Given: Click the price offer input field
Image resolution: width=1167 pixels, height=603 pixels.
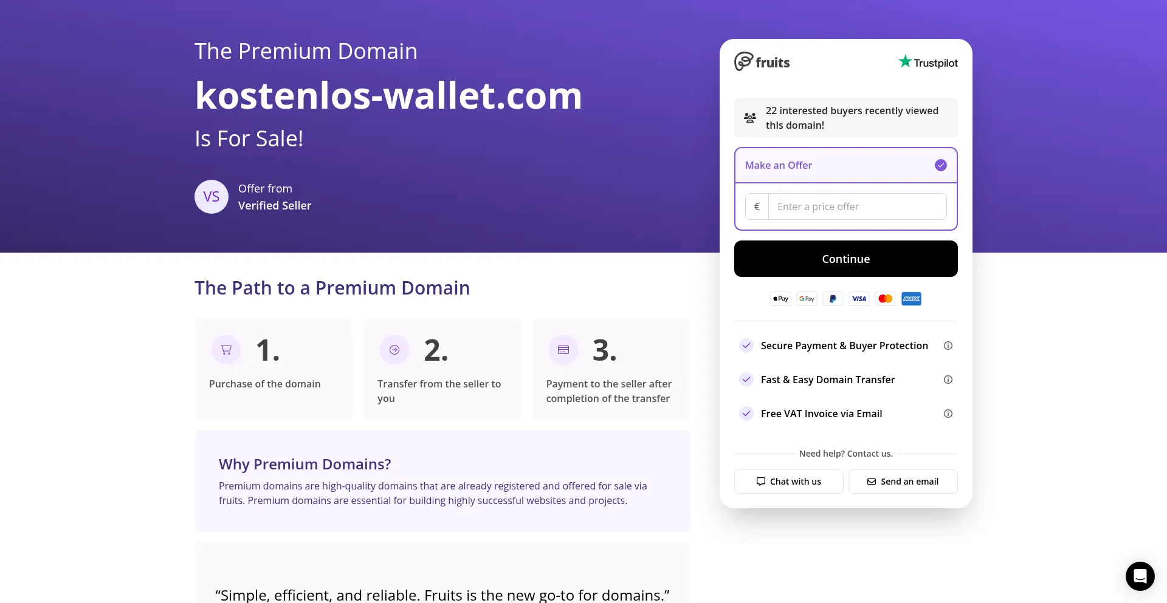Looking at the screenshot, I should click(x=857, y=206).
